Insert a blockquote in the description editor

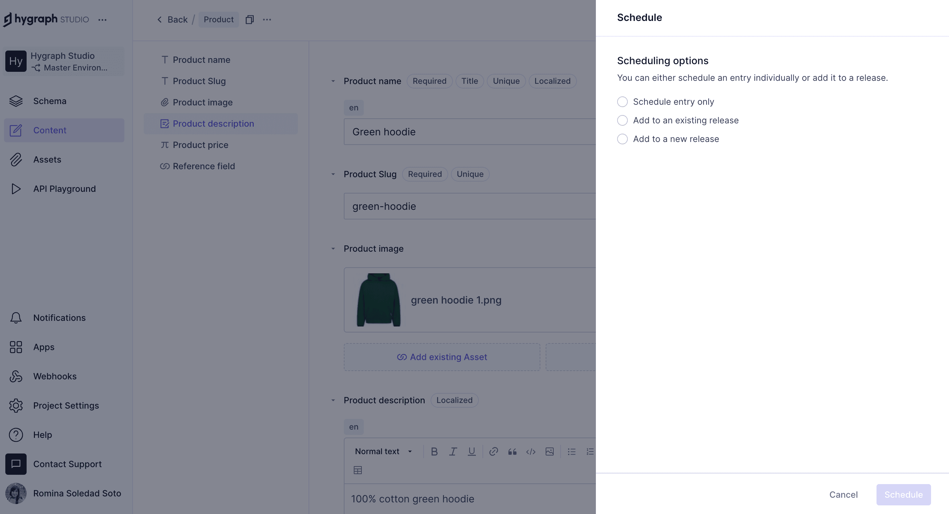tap(512, 451)
